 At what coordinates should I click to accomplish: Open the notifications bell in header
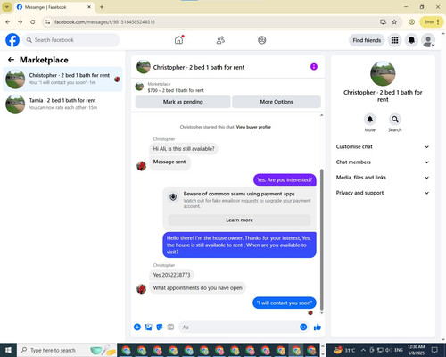click(x=411, y=40)
